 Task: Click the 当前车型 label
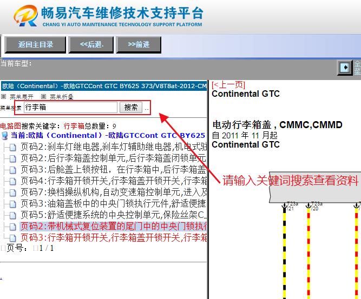pos(16,63)
